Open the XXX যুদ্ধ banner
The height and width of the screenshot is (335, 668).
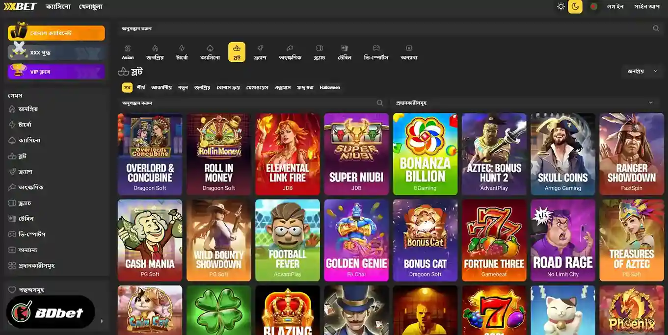click(x=56, y=52)
